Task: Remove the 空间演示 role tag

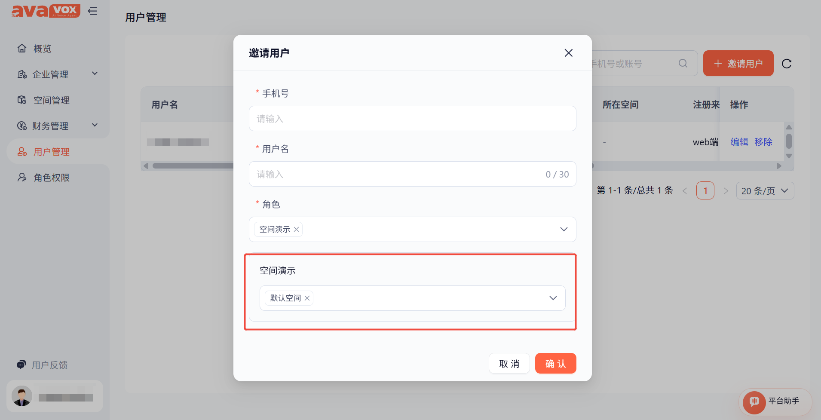Action: (296, 230)
